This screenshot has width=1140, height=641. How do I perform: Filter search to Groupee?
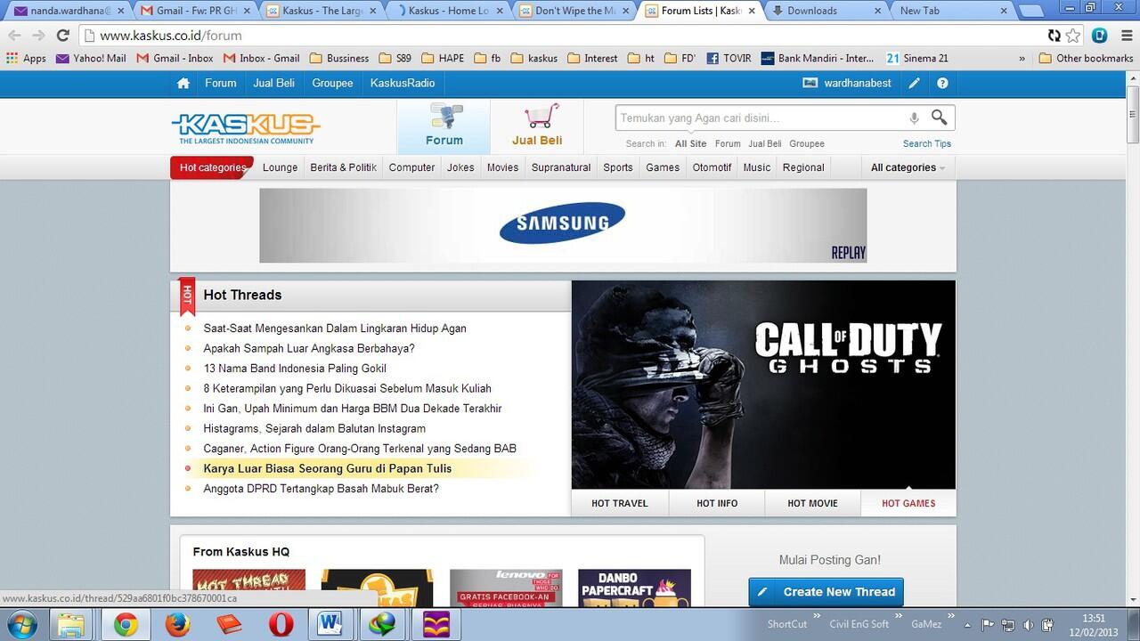(807, 143)
